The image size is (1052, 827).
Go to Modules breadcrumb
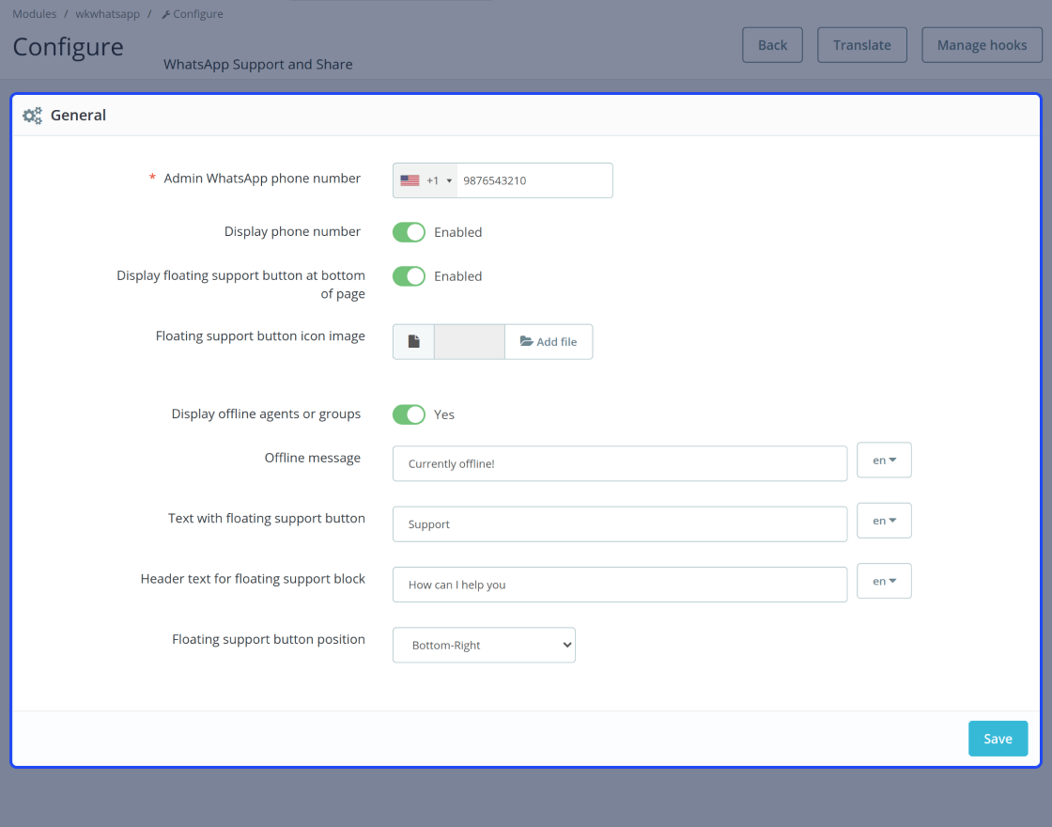(x=34, y=14)
